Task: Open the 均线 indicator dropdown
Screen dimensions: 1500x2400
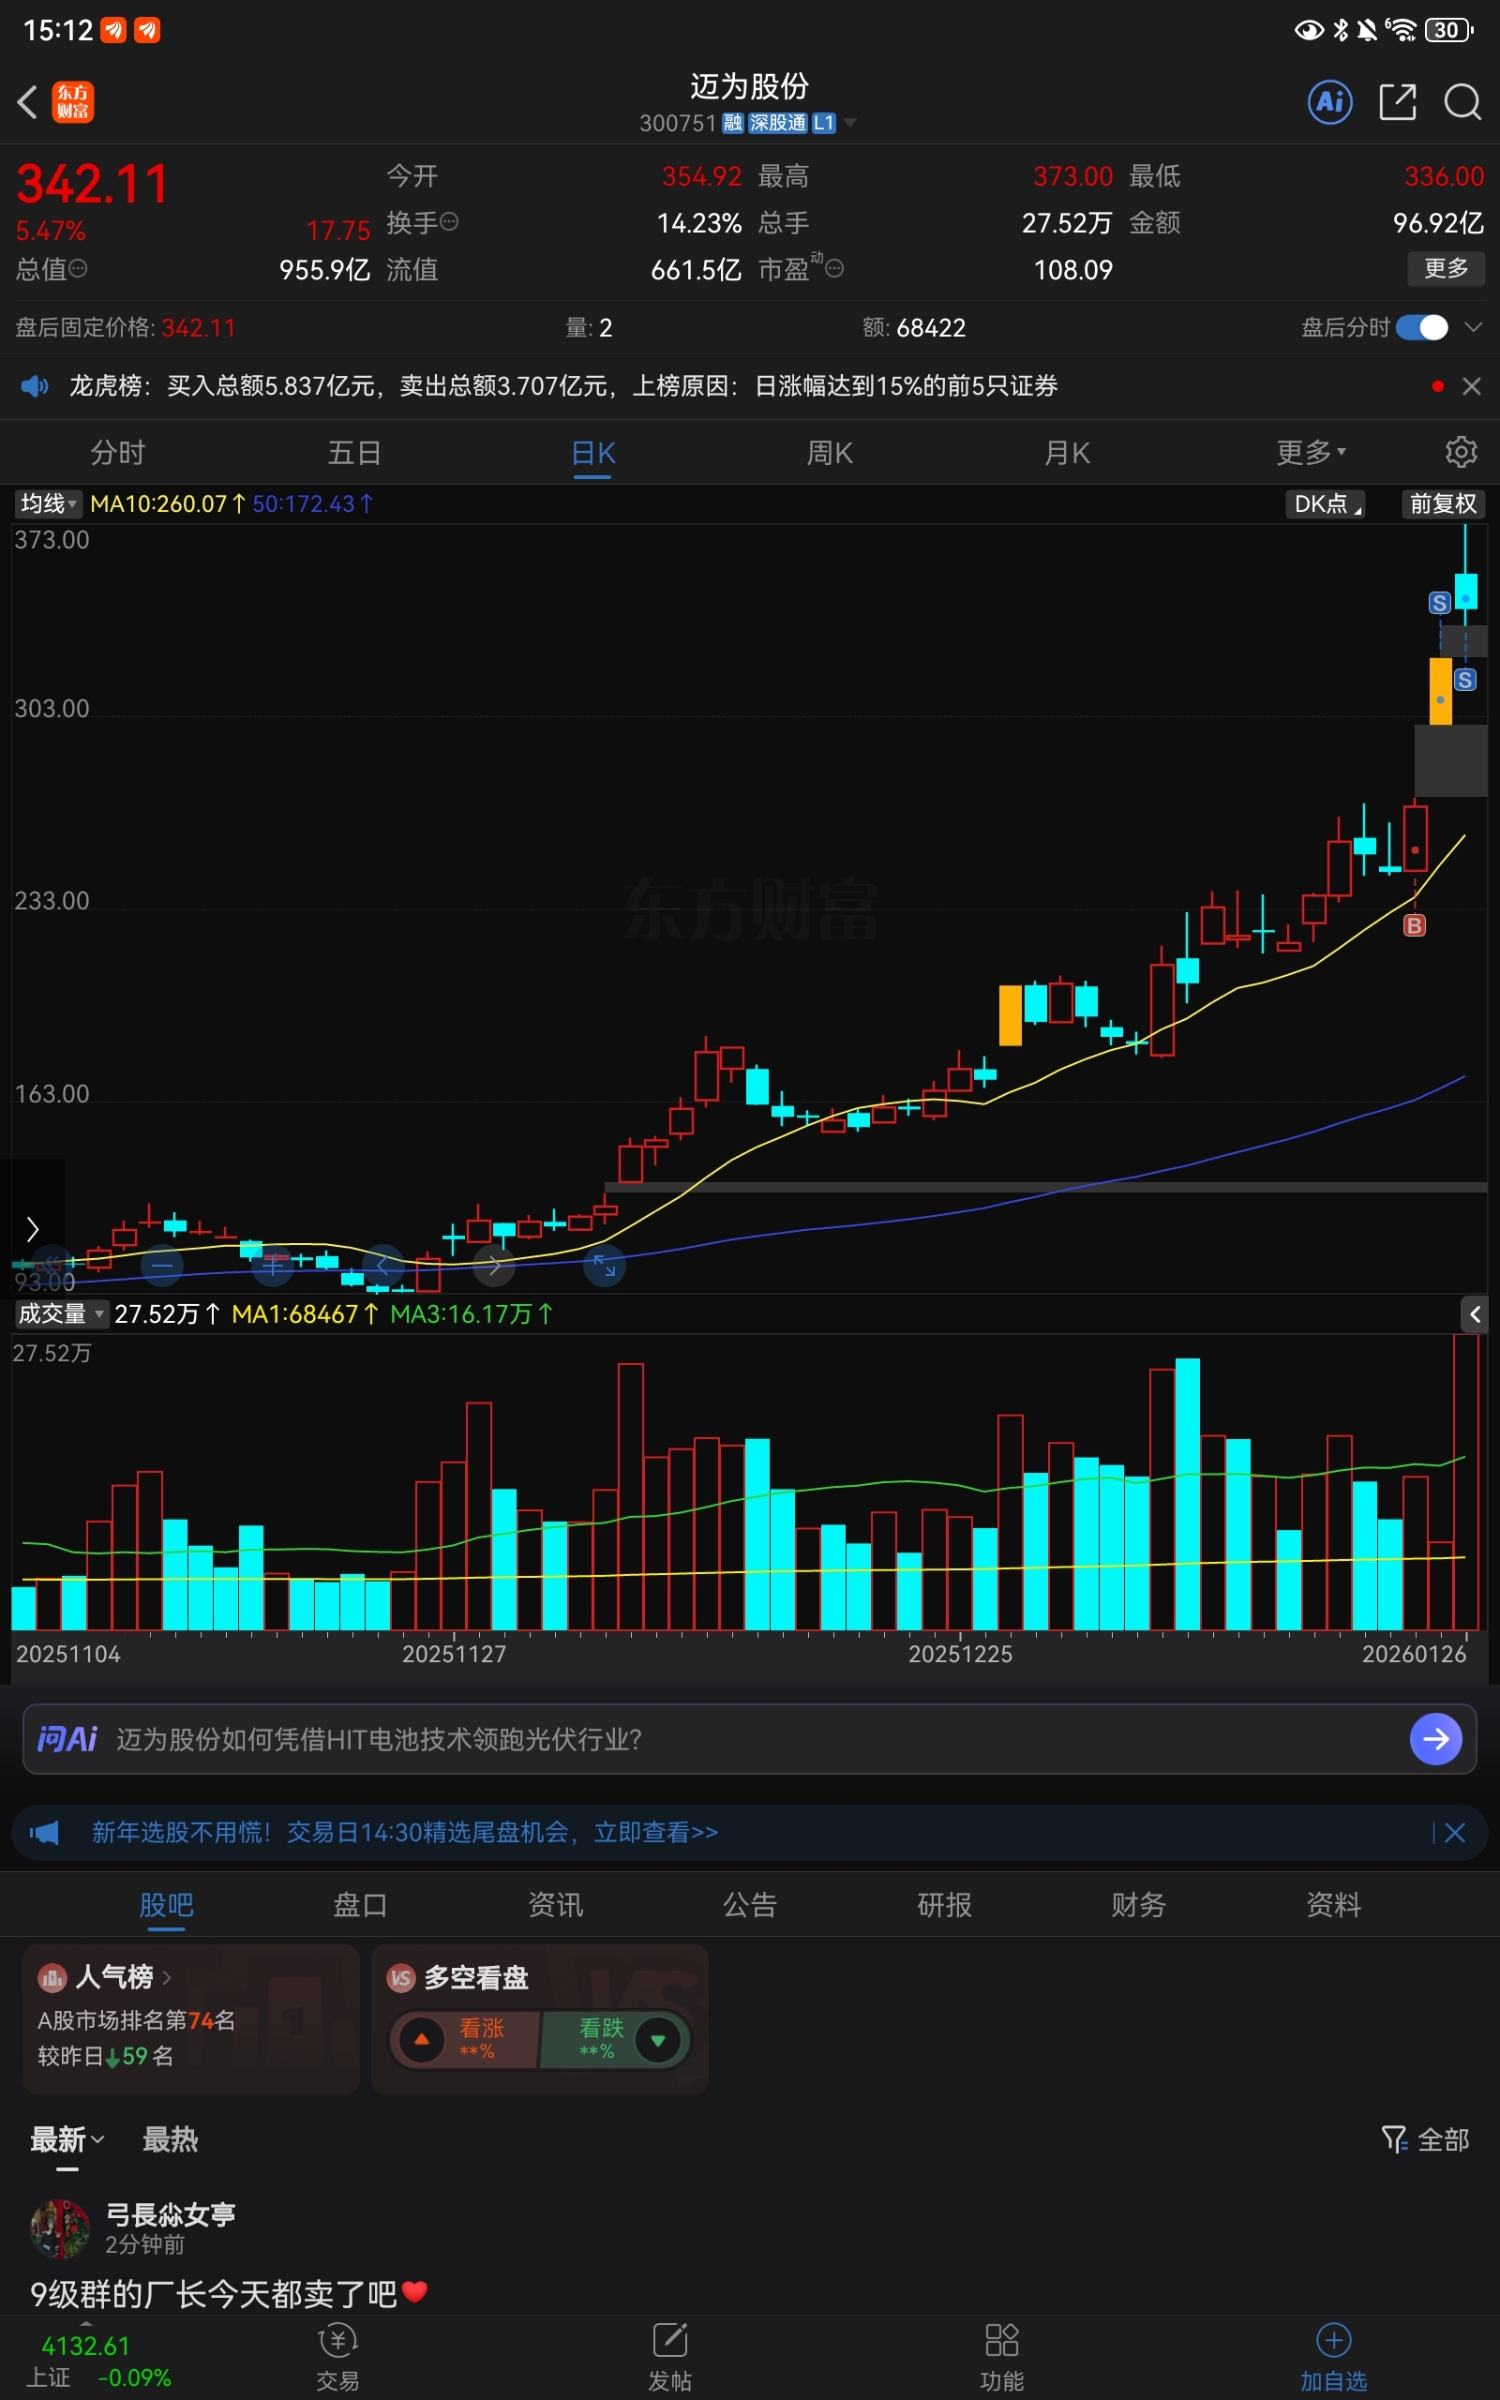Action: click(48, 503)
